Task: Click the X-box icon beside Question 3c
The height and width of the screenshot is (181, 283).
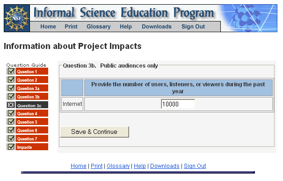Action: [11, 105]
